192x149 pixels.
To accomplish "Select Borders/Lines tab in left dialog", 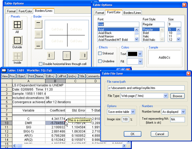I will tap(44, 11).
